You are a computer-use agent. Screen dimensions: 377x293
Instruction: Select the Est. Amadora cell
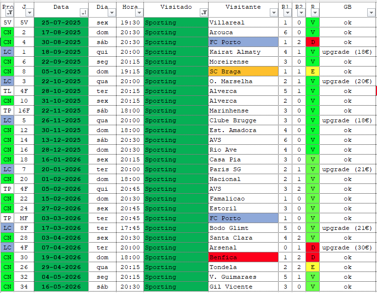point(243,130)
